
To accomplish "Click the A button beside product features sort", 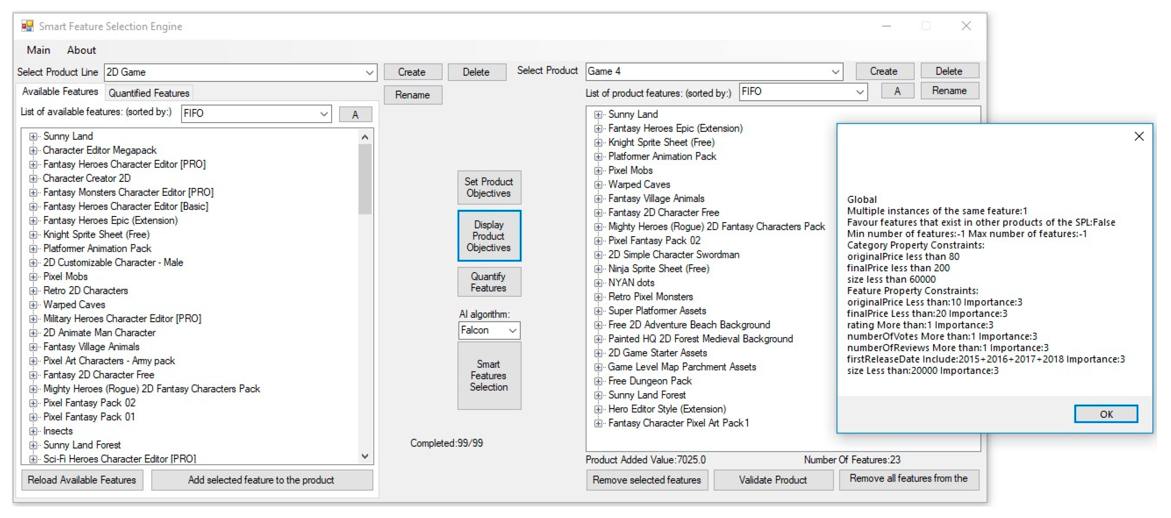I will pyautogui.click(x=897, y=91).
